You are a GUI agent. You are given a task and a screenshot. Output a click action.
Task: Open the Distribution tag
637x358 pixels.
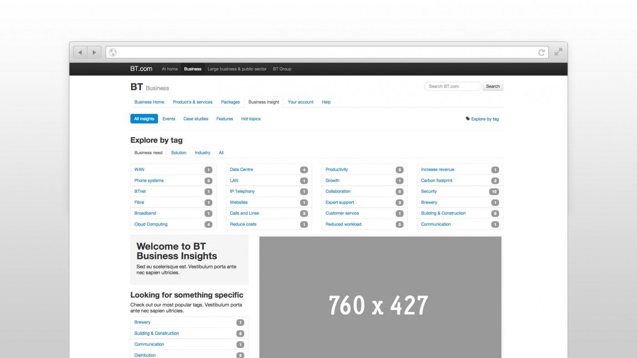click(x=145, y=355)
